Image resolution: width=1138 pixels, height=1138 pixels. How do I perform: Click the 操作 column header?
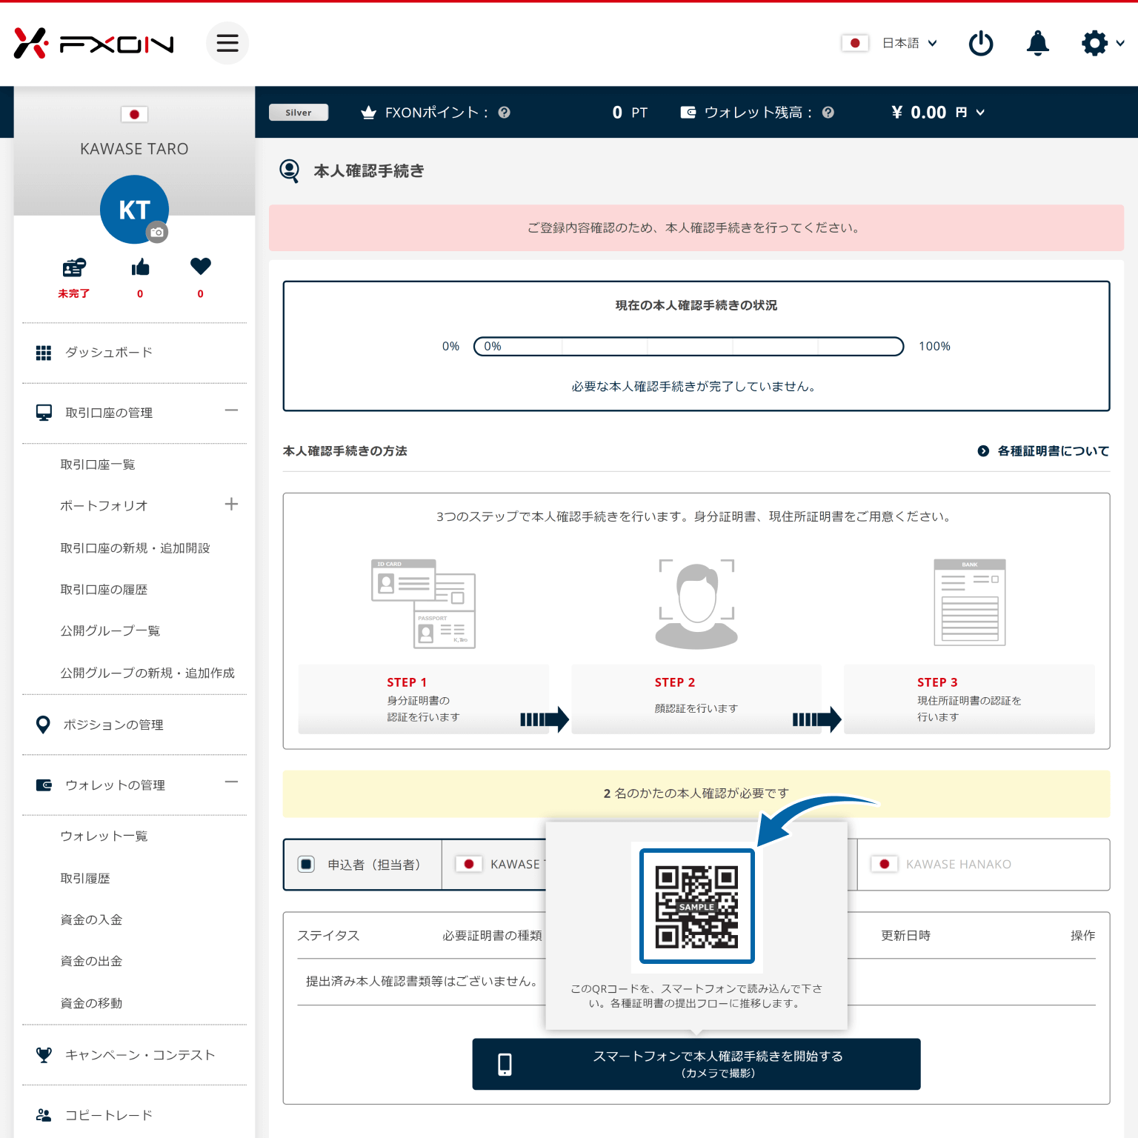tap(1082, 936)
